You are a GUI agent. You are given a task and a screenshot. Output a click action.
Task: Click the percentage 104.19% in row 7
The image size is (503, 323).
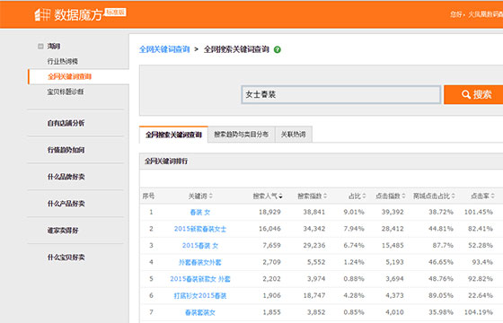(x=479, y=312)
